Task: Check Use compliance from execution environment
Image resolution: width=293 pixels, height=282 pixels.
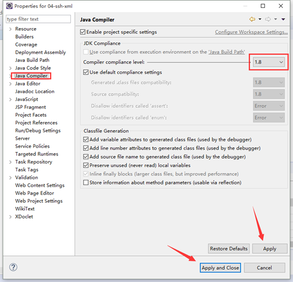Action: [x=86, y=52]
